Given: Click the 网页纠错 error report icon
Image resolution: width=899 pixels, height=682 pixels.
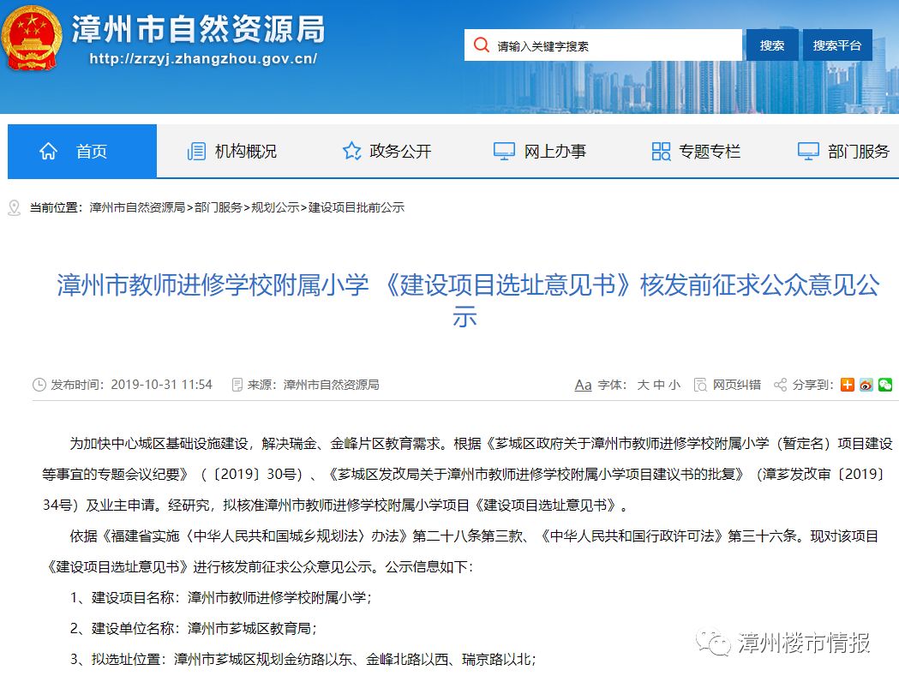Looking at the screenshot, I should coord(702,385).
